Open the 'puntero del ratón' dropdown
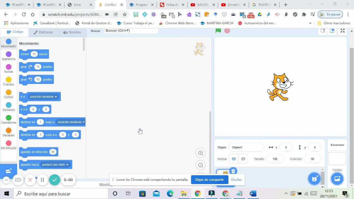 point(55,165)
